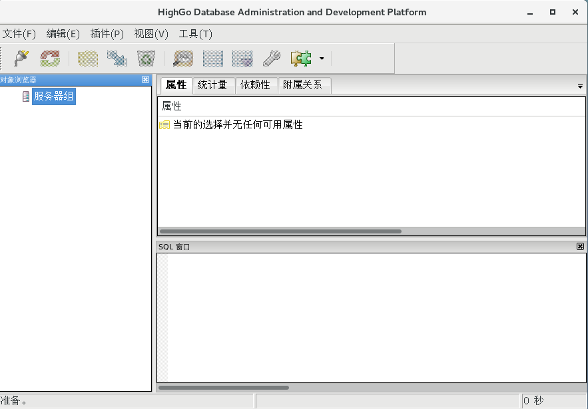Click the database connect plug icon
The image size is (588, 409).
coord(20,58)
